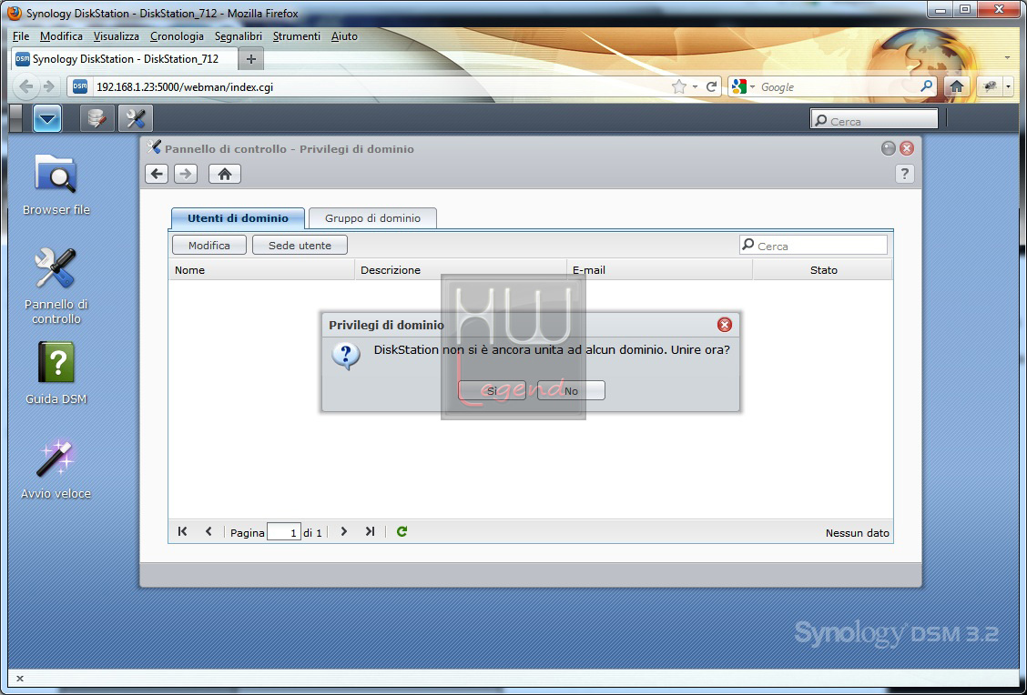
Task: Open the Firefox Cronologia menu
Action: point(177,36)
